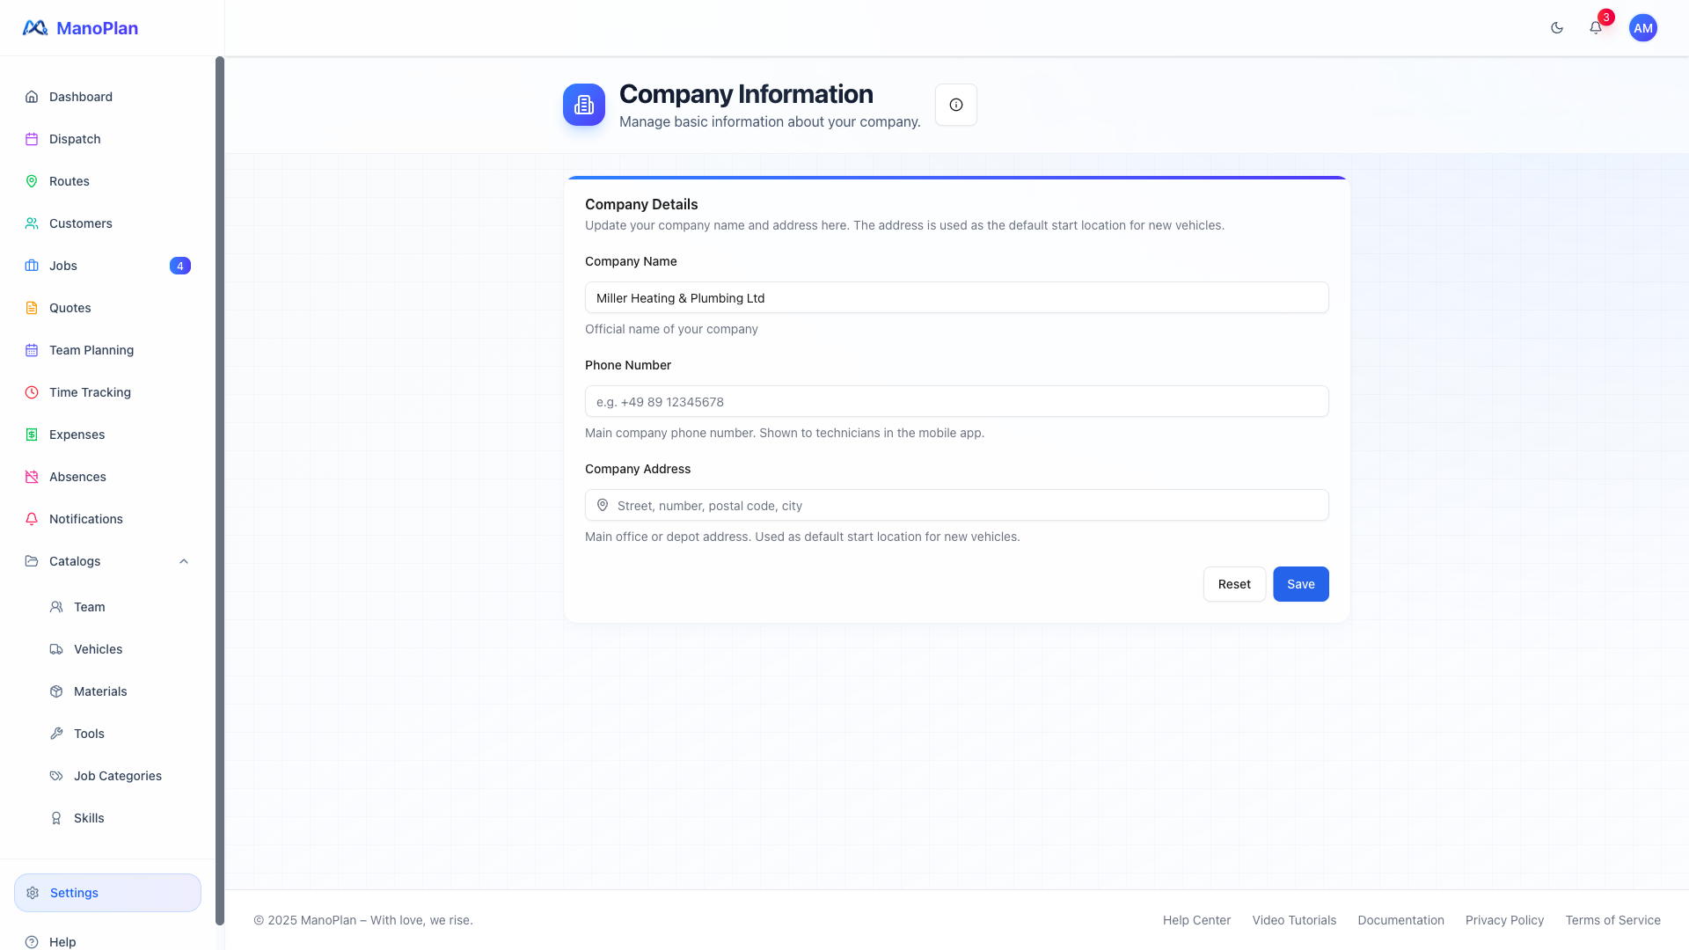Open Jobs with the 4 badge
The width and height of the screenshot is (1689, 950).
coord(63,266)
